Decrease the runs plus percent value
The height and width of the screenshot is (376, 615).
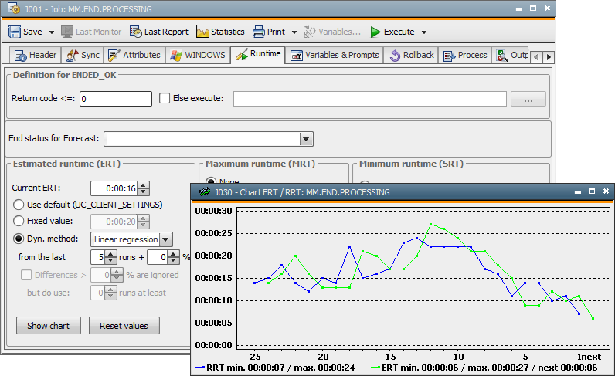point(174,261)
